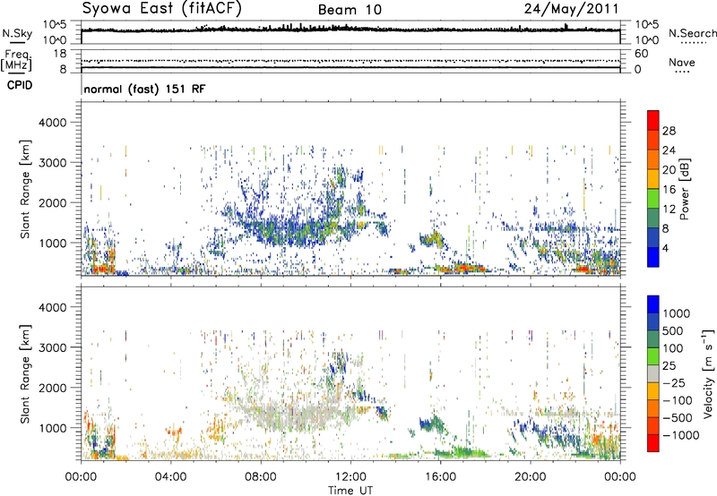Image resolution: width=717 pixels, height=496 pixels.
Task: Click the "12" tick on the Power colorbar
Action: tap(669, 210)
